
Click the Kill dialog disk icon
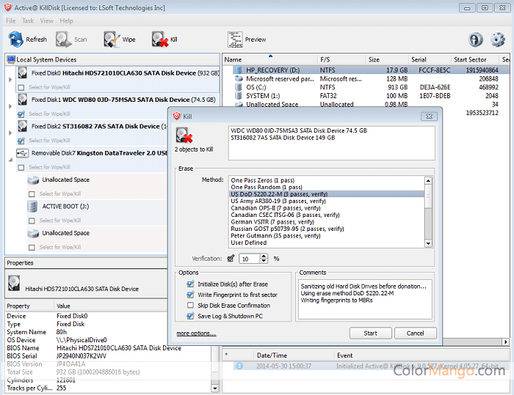[184, 135]
